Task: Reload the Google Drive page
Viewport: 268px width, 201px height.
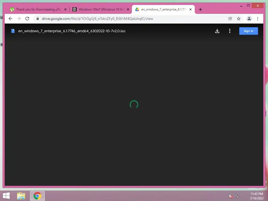Action: (27, 19)
